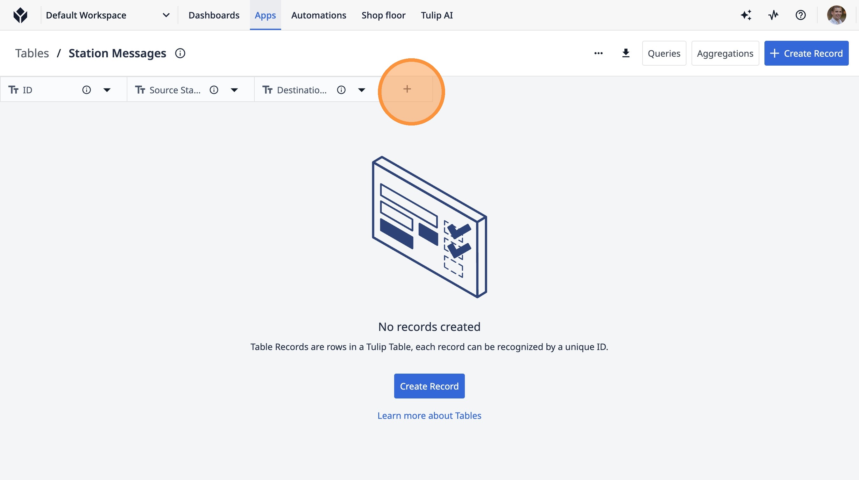Screen dimensions: 859x480
Task: Expand the Default Workspace dropdown
Action: coord(166,15)
